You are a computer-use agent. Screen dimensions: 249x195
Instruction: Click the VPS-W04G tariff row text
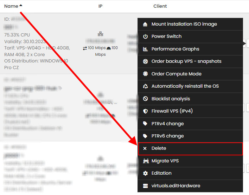(x=37, y=48)
